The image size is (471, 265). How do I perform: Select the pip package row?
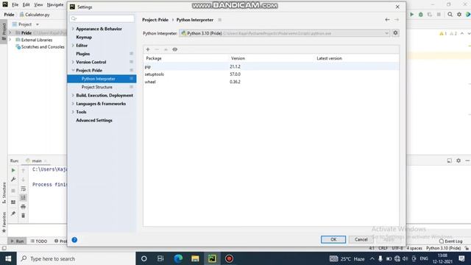(x=272, y=66)
